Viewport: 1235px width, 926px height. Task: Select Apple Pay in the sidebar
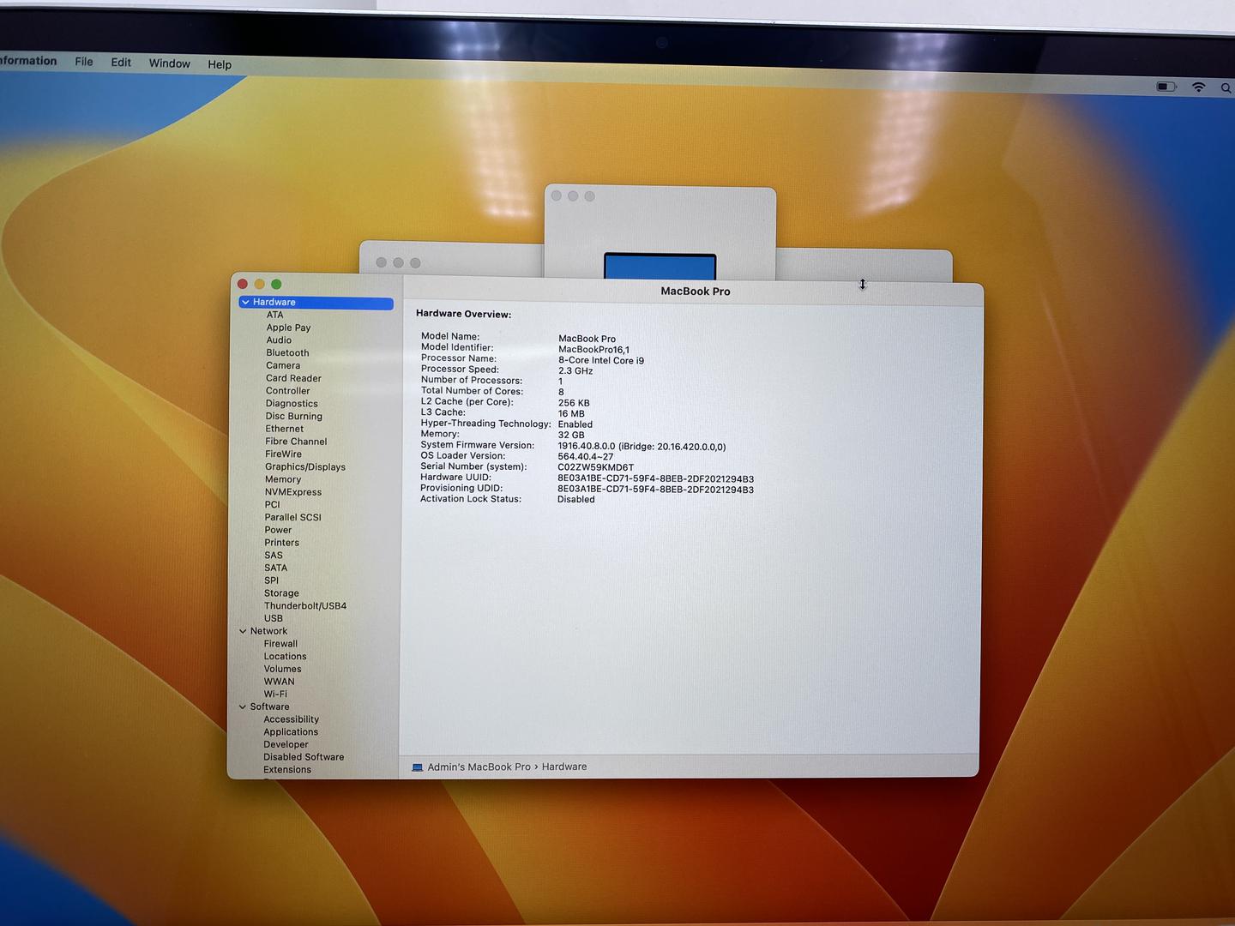click(x=288, y=328)
